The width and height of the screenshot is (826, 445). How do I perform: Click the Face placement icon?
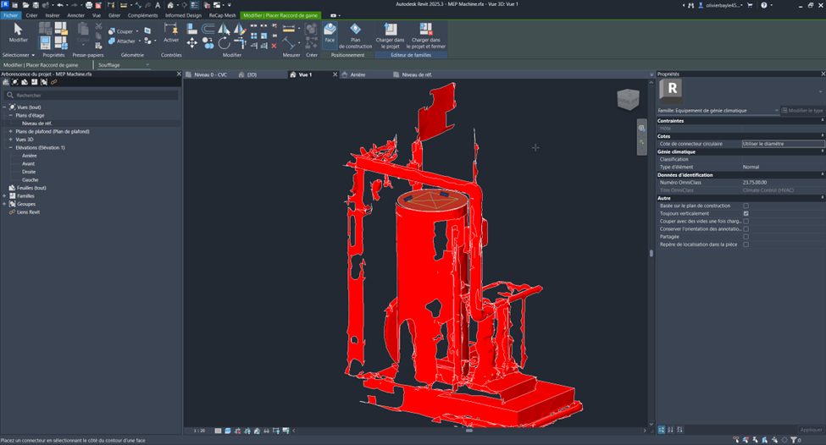pyautogui.click(x=330, y=32)
